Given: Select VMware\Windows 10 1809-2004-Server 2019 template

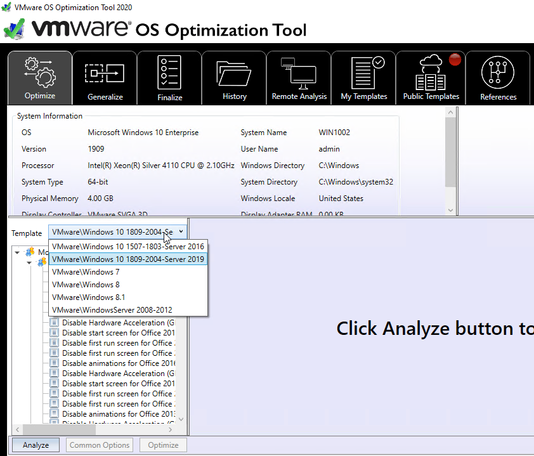Looking at the screenshot, I should click(128, 259).
